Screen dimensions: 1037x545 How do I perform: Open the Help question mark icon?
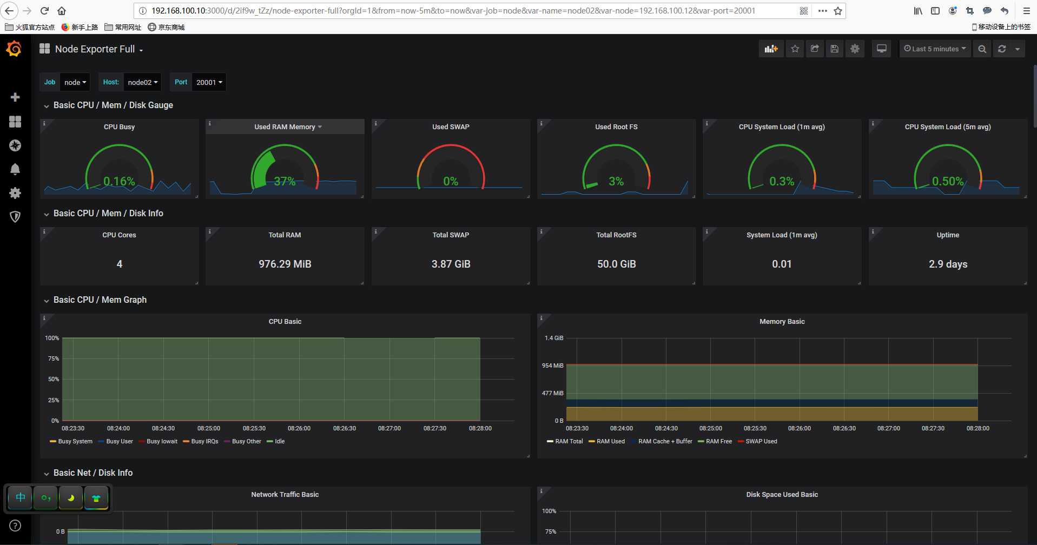pos(15,526)
